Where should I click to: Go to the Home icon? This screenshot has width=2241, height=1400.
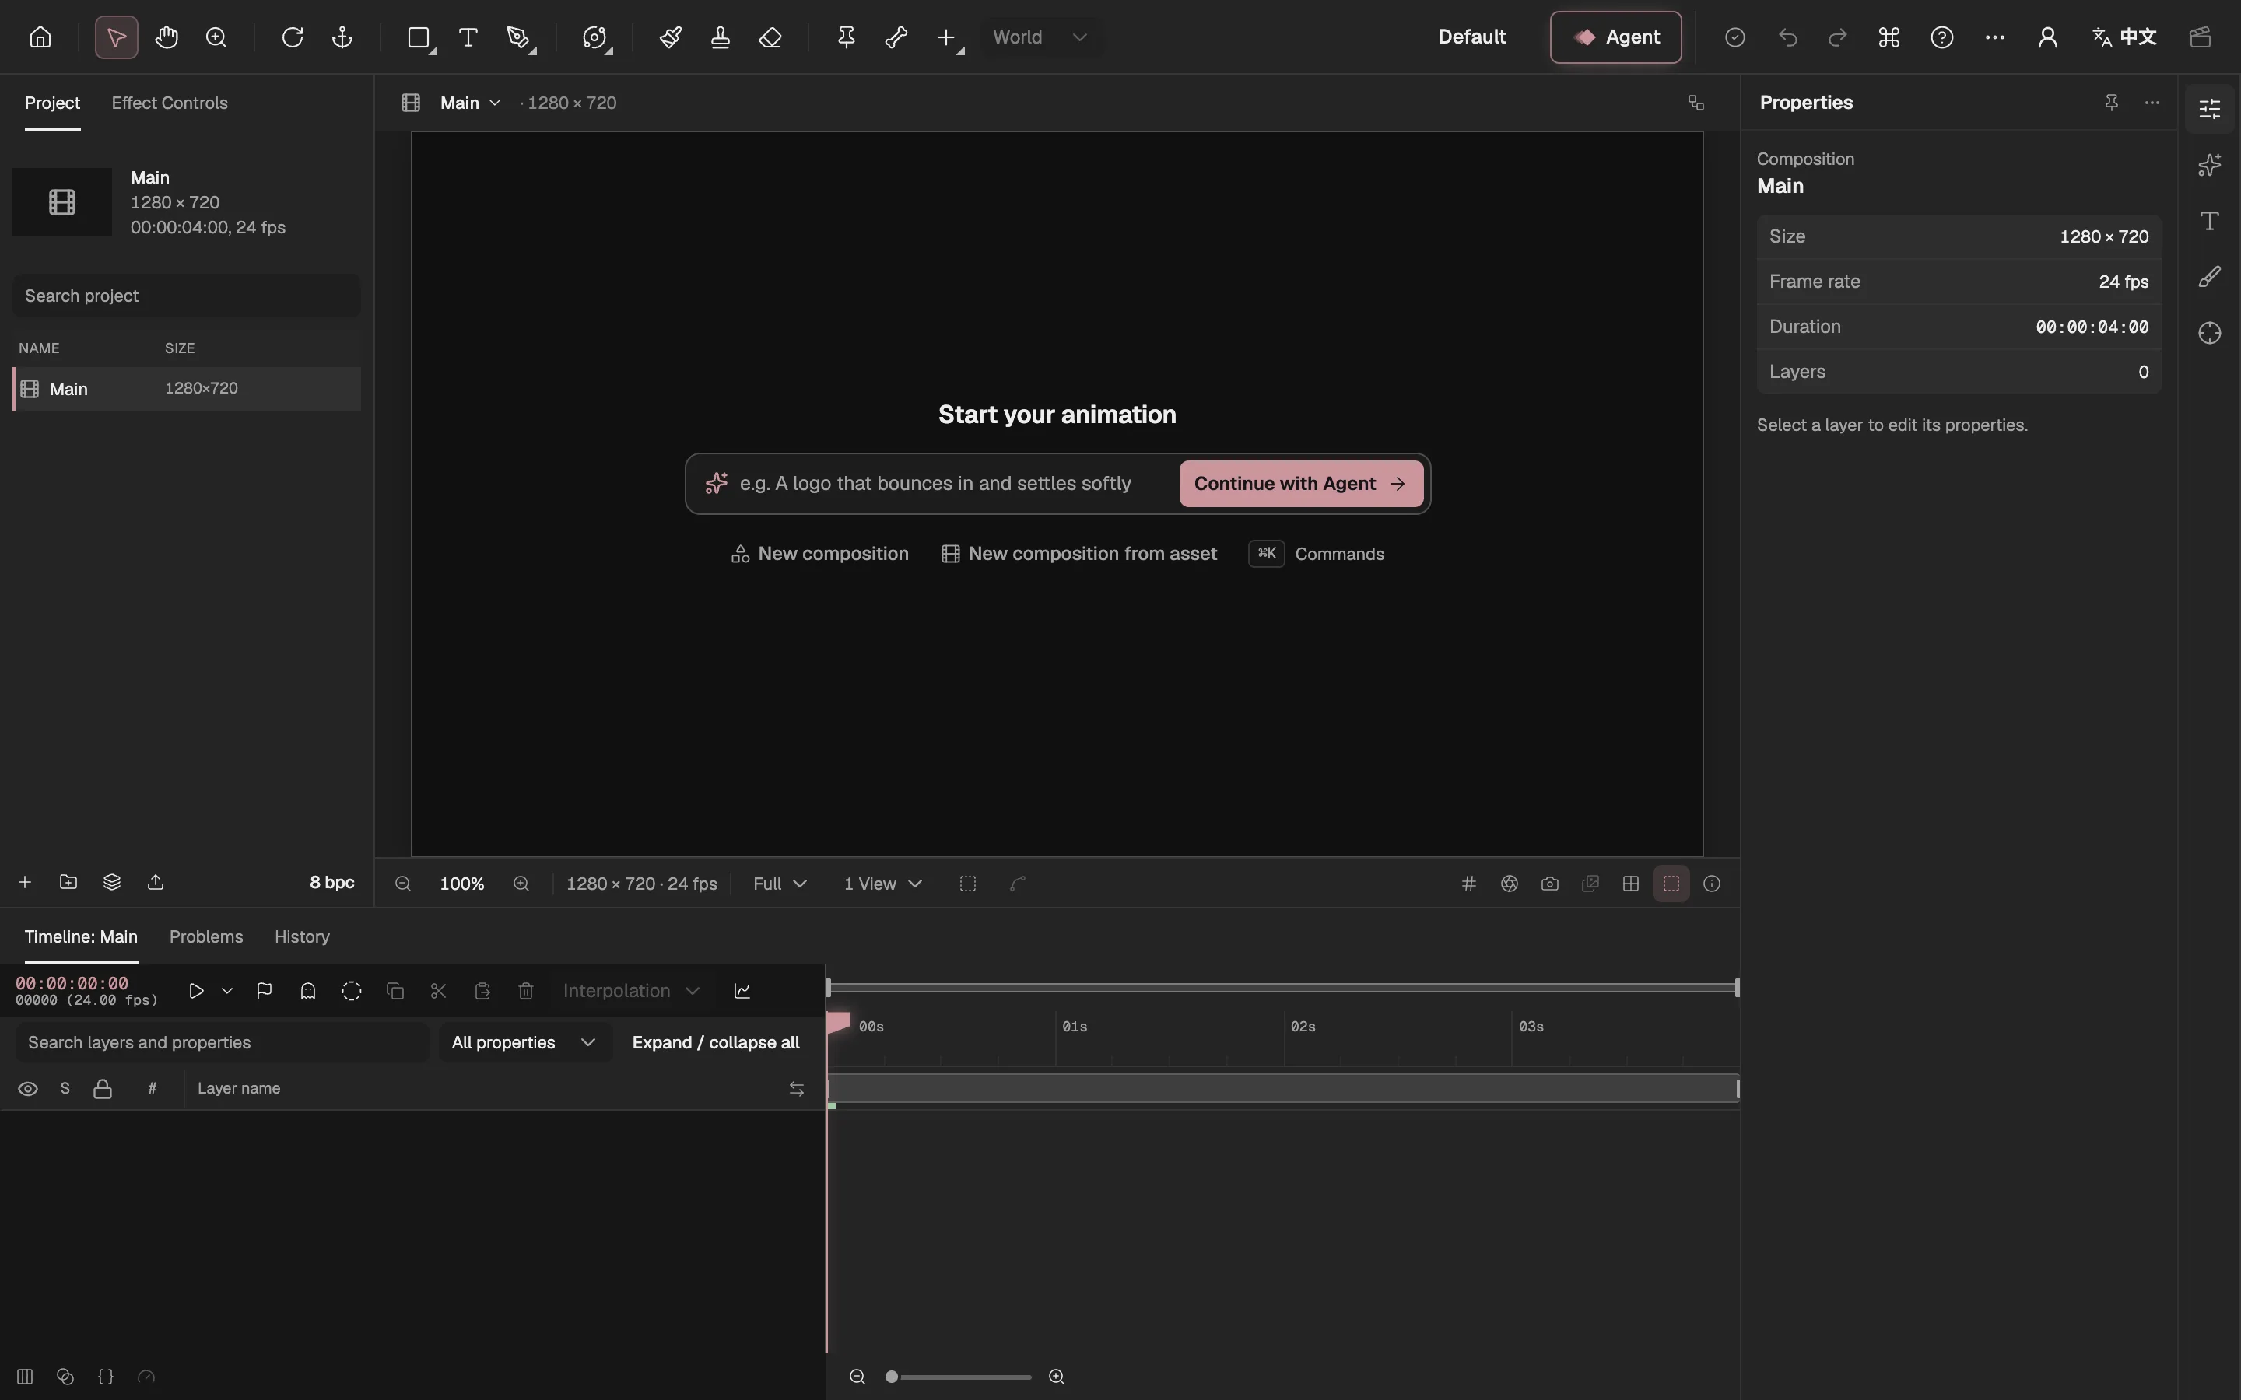40,37
